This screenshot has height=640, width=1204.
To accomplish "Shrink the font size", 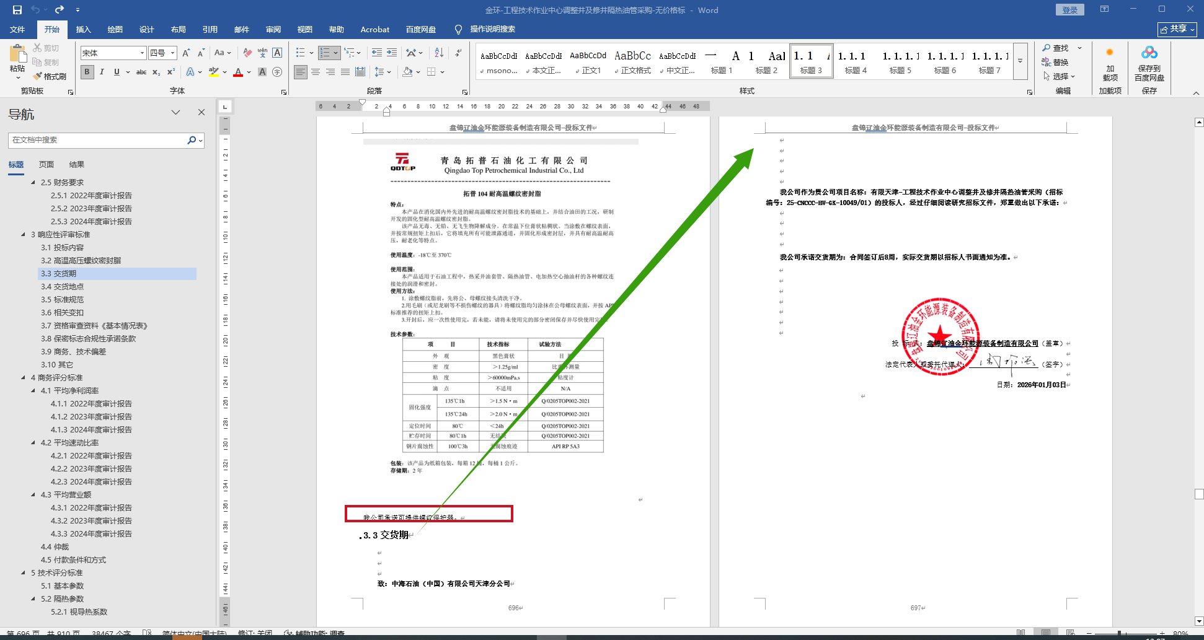I will pos(201,53).
